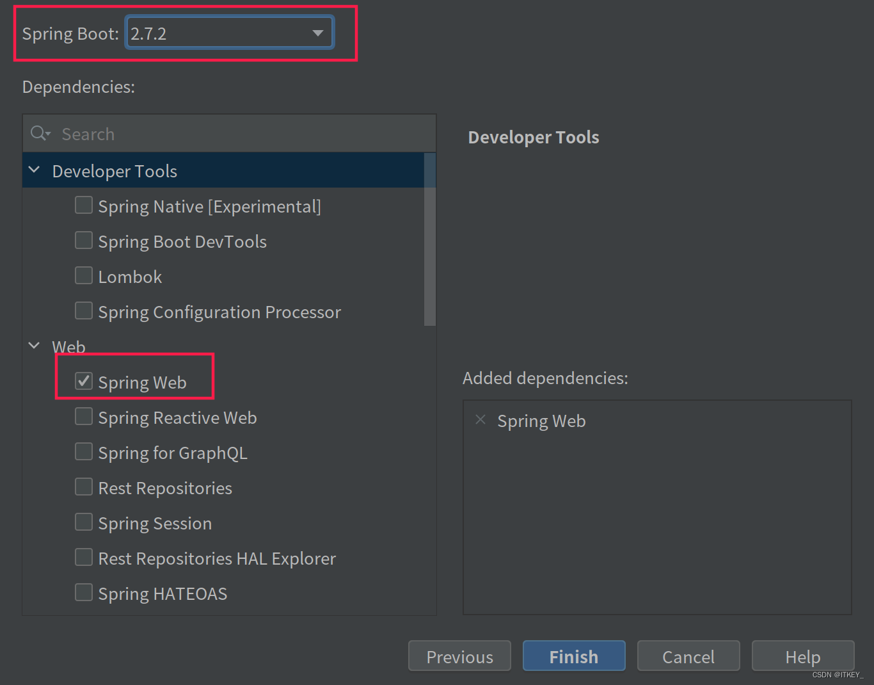Cancel the project wizard
The height and width of the screenshot is (685, 874).
tap(688, 656)
